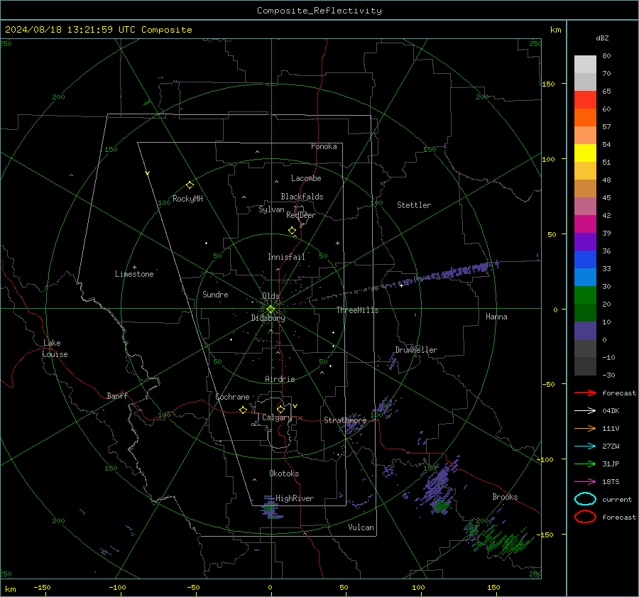Click the magenta 18TS arrow icon
This screenshot has height=597, width=639.
[x=585, y=482]
